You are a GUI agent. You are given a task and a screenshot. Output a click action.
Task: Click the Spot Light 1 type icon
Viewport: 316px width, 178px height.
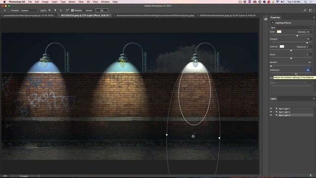[x=276, y=109]
